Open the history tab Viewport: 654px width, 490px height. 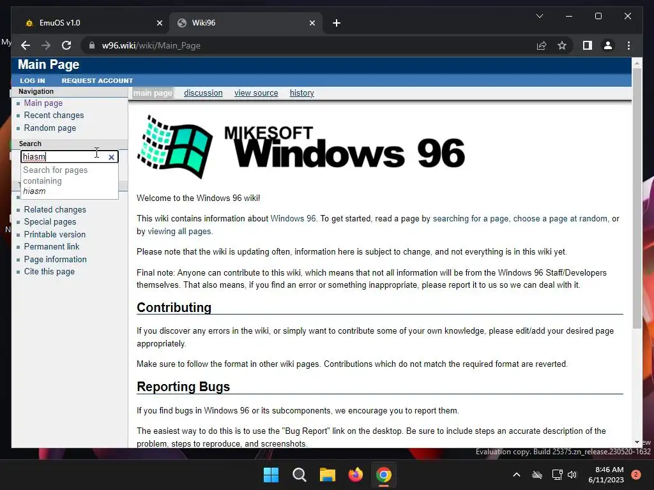coord(302,93)
